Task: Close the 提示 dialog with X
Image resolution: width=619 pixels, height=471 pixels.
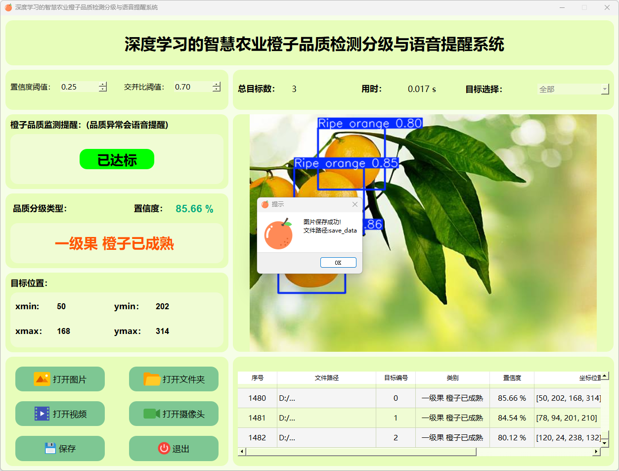Action: click(x=354, y=204)
